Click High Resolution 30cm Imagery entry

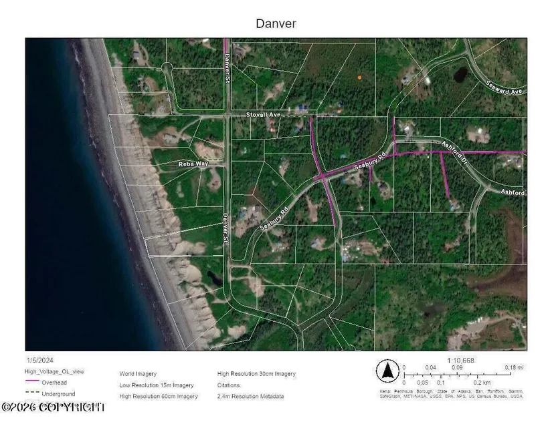click(256, 374)
